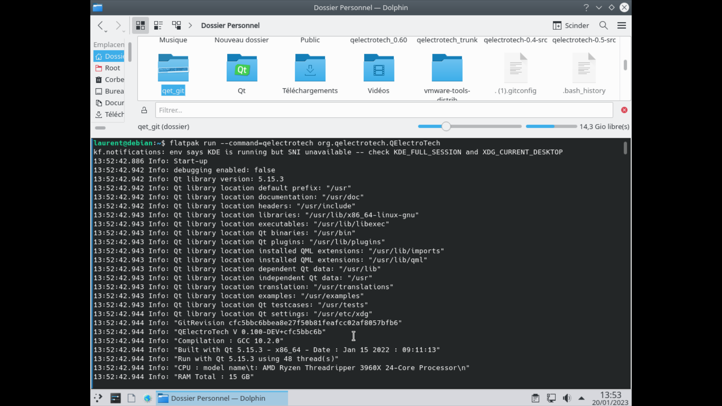
Task: Open the search magnifier icon
Action: tap(604, 25)
